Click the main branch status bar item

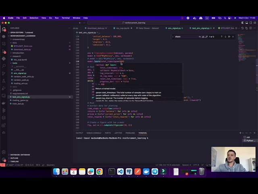click(x=10, y=165)
